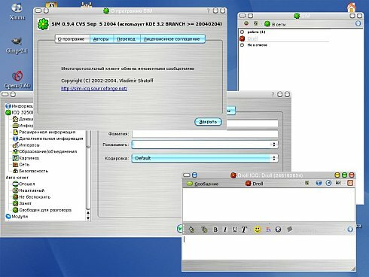This screenshot has width=369, height=277.
Task: Open the Кодировка Default dropdown
Action: [205, 158]
